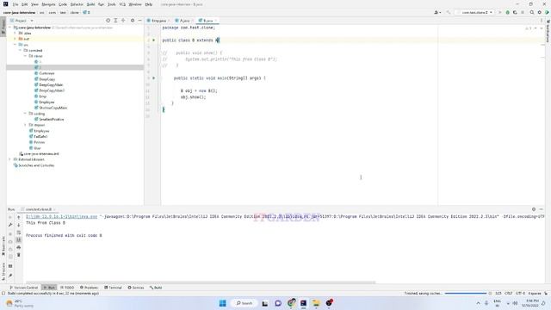The image size is (551, 310).
Task: Click the java.exe path link in console
Action: coord(61,216)
